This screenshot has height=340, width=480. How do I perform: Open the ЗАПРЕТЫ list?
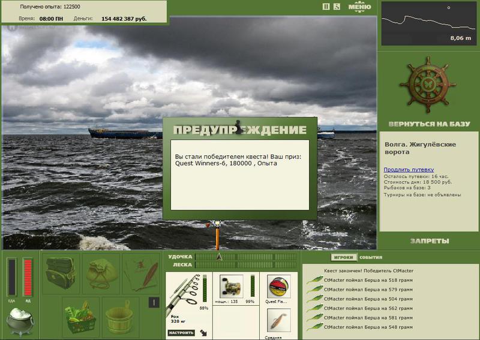tap(430, 241)
